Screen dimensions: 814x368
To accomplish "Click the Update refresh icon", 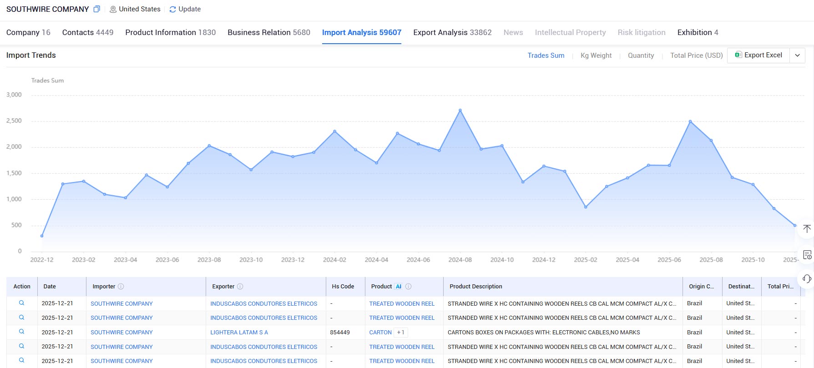I will tap(172, 9).
